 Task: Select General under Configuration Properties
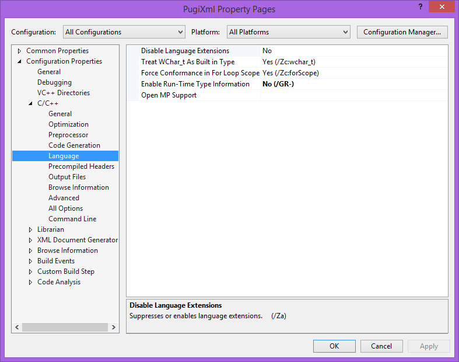tap(49, 72)
